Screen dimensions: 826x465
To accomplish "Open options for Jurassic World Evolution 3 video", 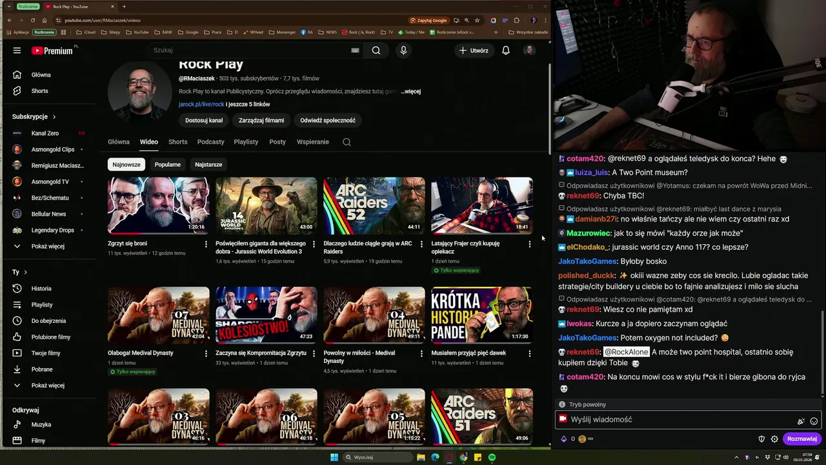I will (314, 244).
